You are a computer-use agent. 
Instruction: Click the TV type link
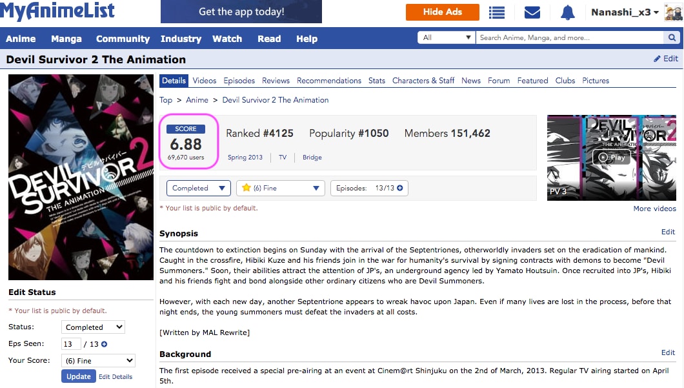pyautogui.click(x=283, y=158)
